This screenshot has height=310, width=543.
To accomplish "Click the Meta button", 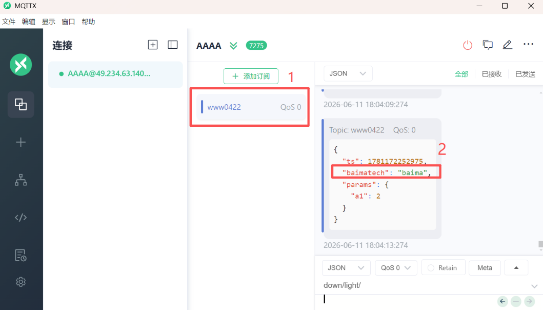I will (x=485, y=268).
